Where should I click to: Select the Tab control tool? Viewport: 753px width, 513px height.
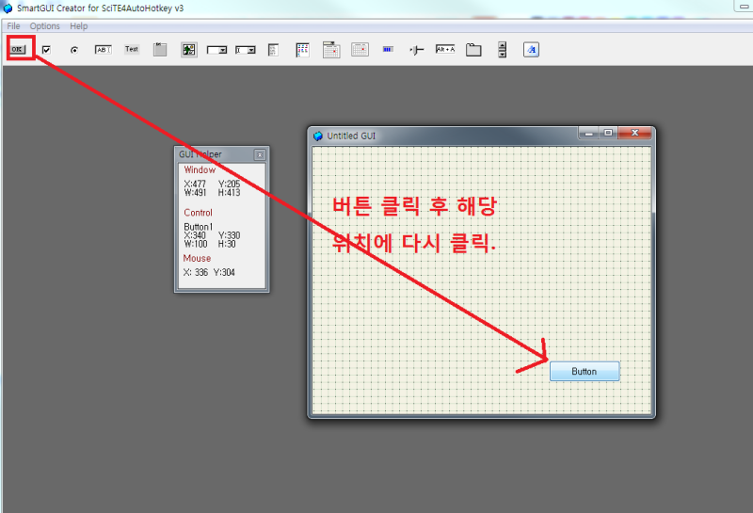473,50
